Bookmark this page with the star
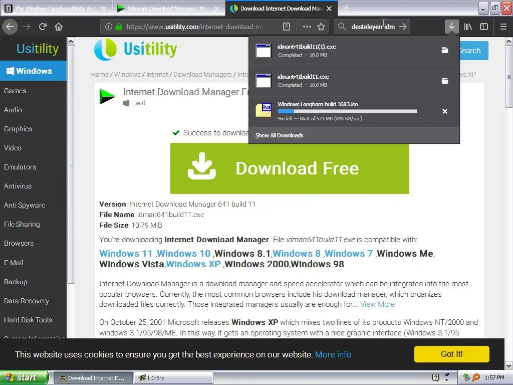This screenshot has width=513, height=385. pos(321,27)
